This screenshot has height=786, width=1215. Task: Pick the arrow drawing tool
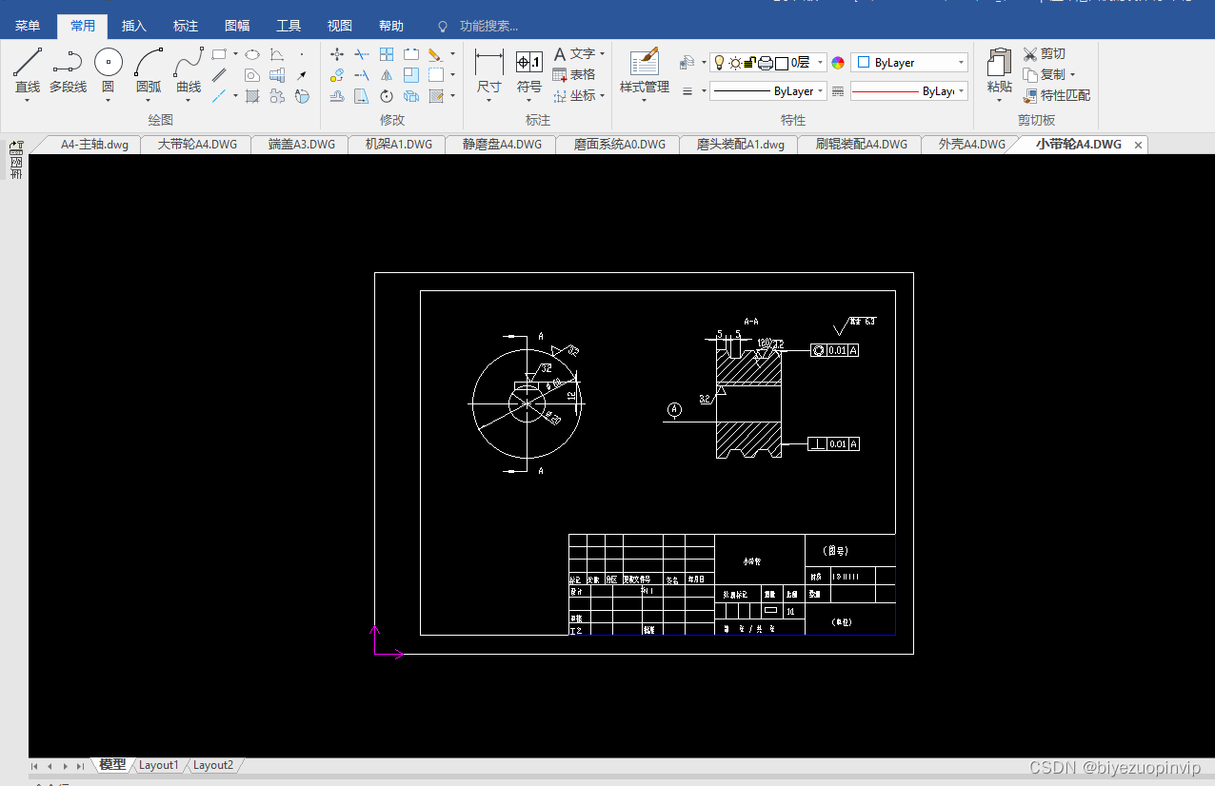coord(302,74)
